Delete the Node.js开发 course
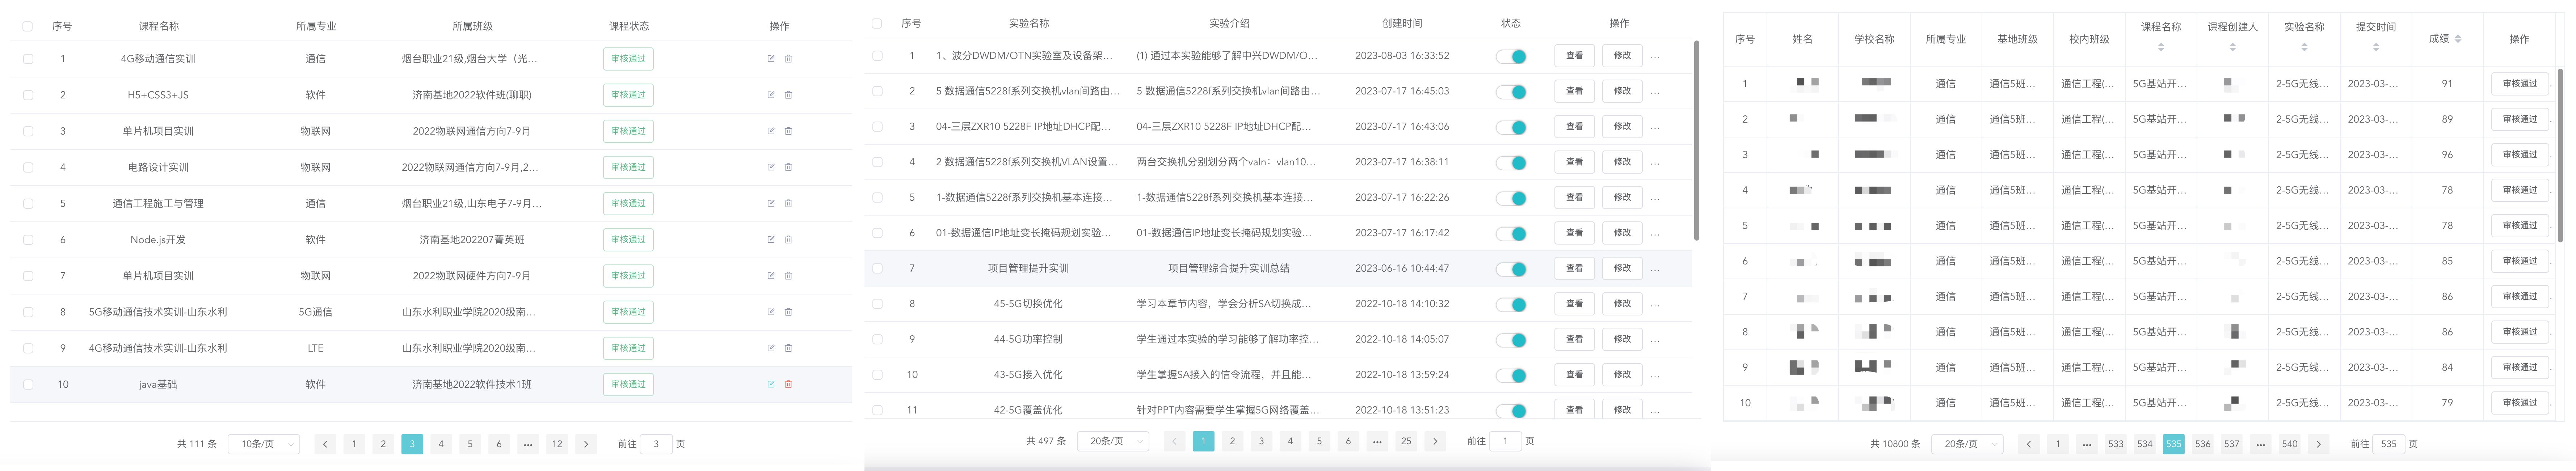 (x=788, y=240)
